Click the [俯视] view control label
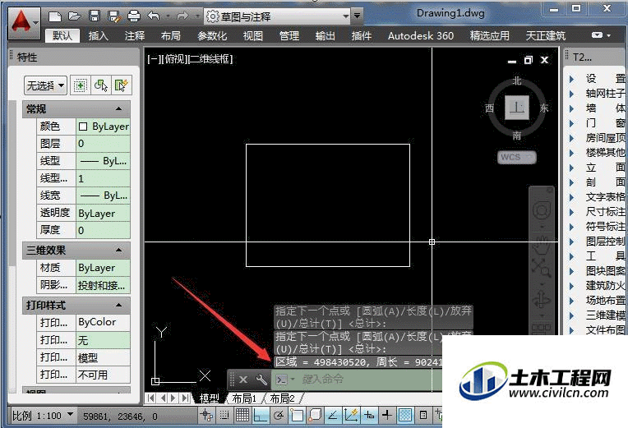Image resolution: width=628 pixels, height=428 pixels. point(173,59)
